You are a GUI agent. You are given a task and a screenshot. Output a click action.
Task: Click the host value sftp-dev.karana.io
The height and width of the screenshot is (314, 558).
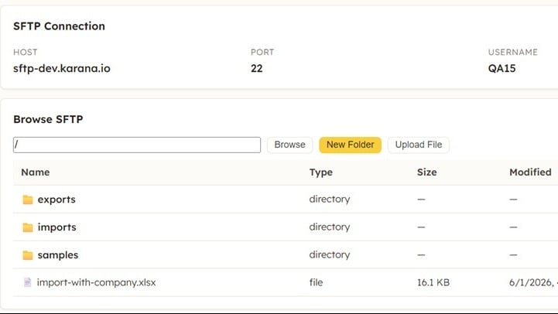click(x=62, y=68)
